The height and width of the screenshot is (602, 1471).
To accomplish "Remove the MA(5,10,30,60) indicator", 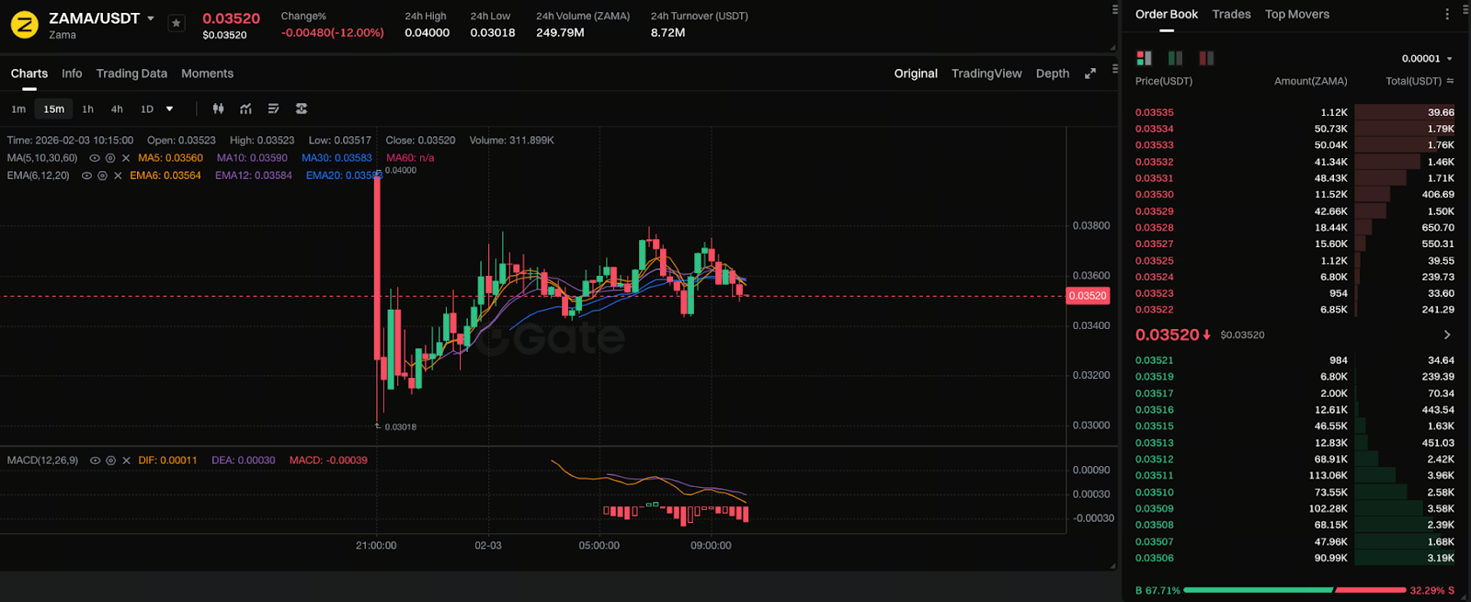I will click(x=126, y=158).
